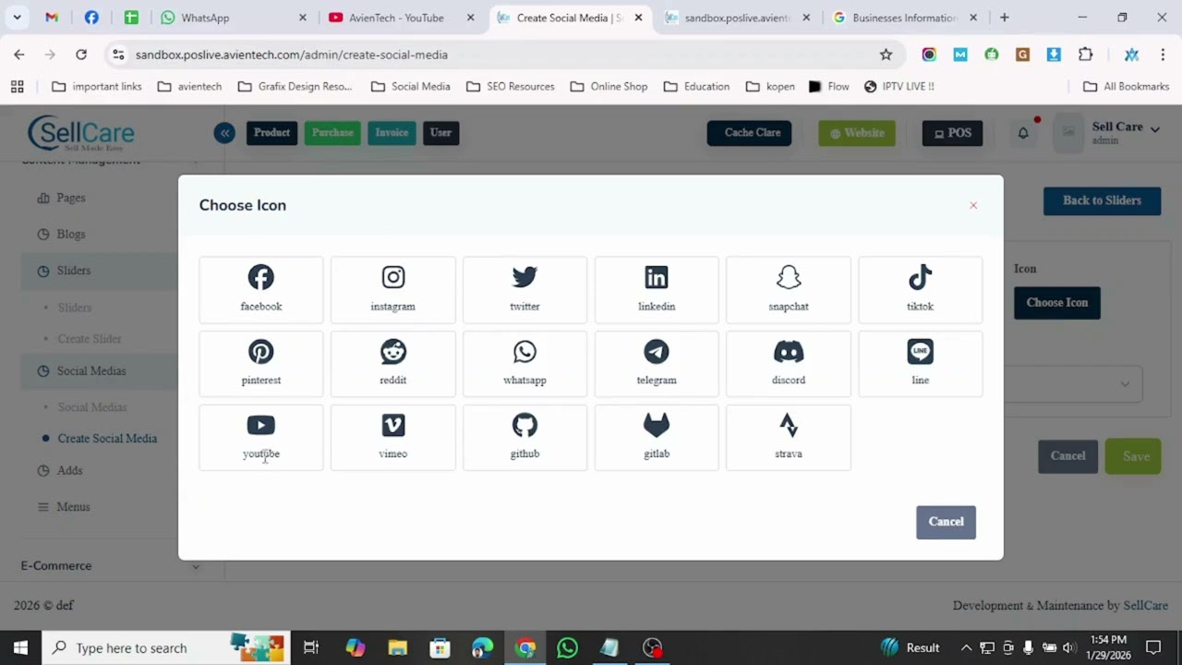Click the green Save button
Viewport: 1182px width, 665px height.
tap(1134, 456)
